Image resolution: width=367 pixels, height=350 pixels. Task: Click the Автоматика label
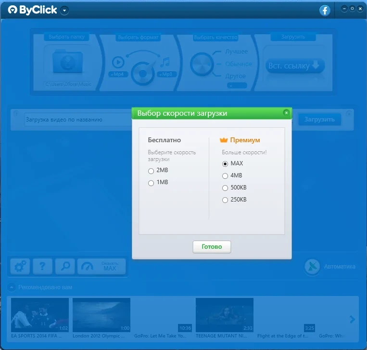coord(340,267)
